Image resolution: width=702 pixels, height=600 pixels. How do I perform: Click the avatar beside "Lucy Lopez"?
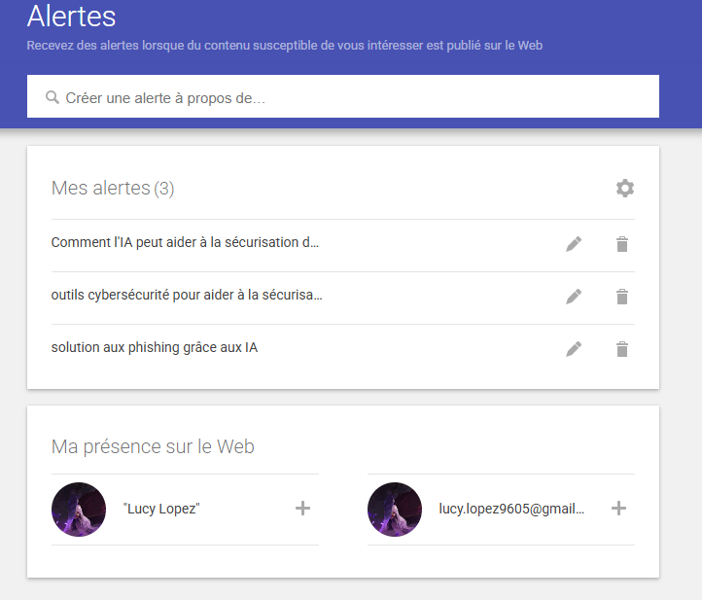pos(79,510)
